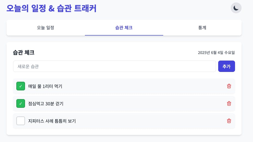The height and width of the screenshot is (142, 253).
Task: Click the blue underline beneath the active tab
Action: 124,35
